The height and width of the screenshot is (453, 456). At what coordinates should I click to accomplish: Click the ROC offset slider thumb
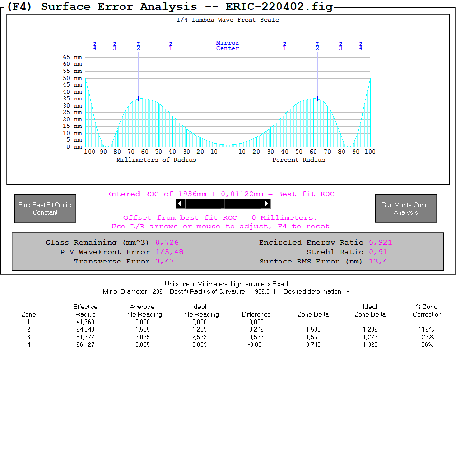coord(223,204)
